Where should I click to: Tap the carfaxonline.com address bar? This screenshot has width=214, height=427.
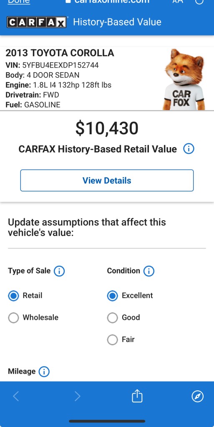click(108, 2)
